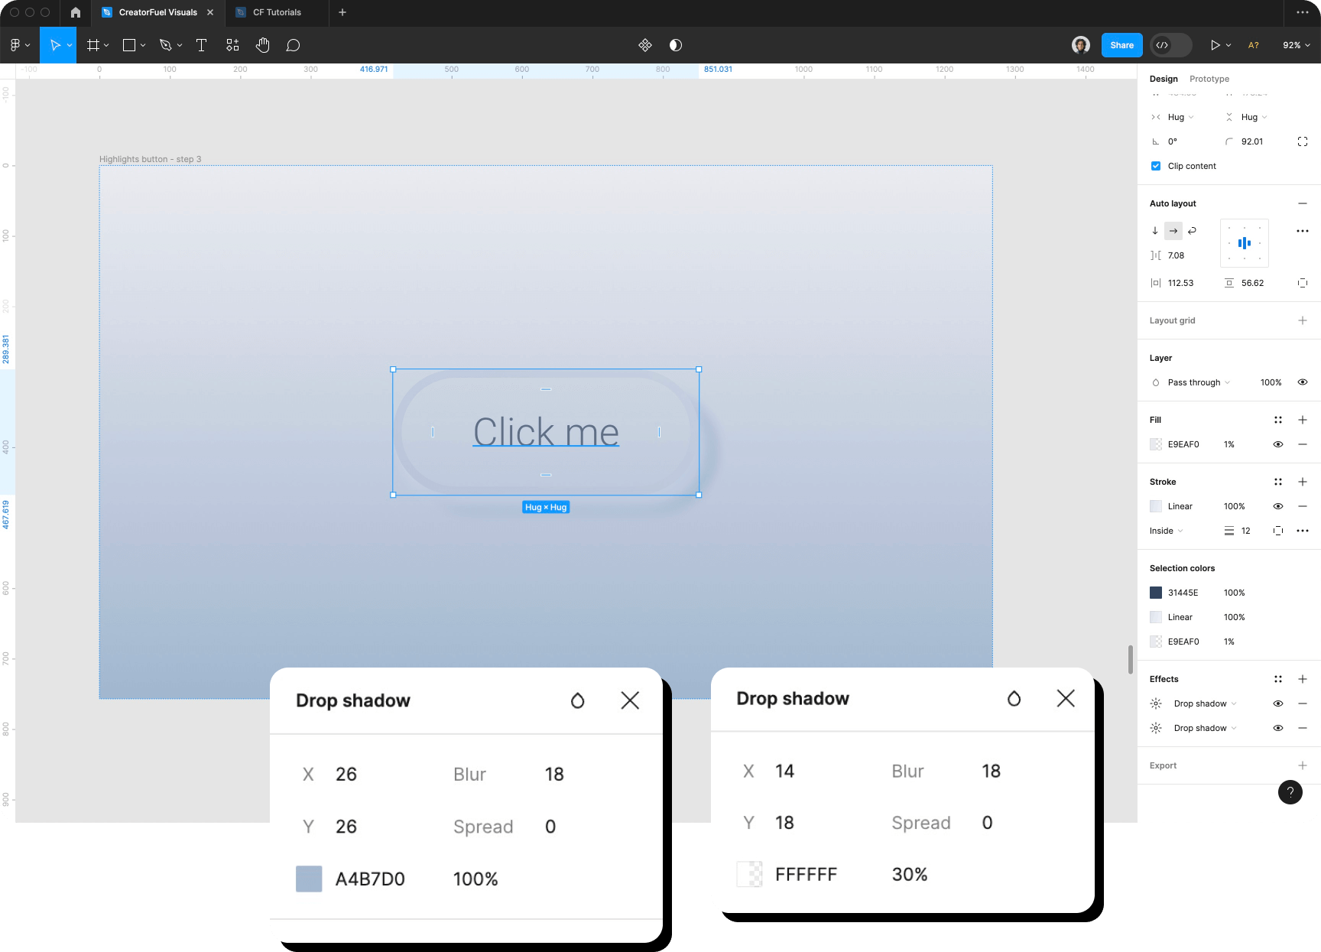Screen dimensions: 1321x952
Task: Hide the E9EAF0 fill
Action: click(x=1277, y=444)
